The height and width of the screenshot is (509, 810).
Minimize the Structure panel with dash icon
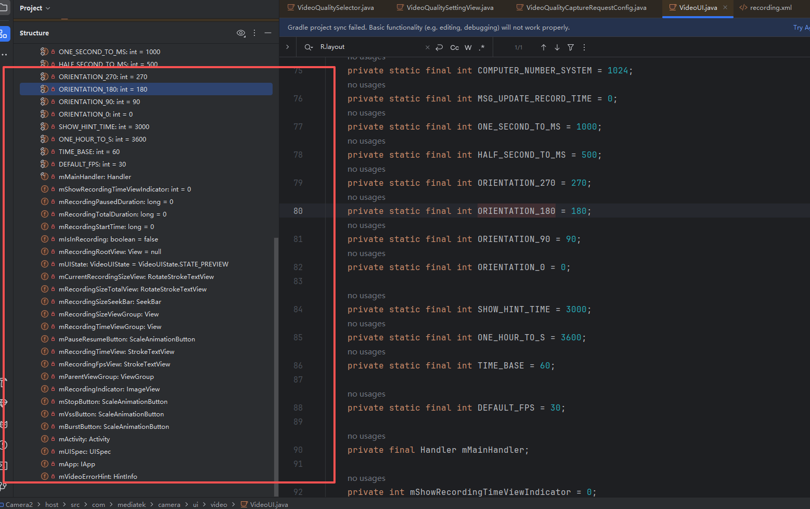[268, 33]
